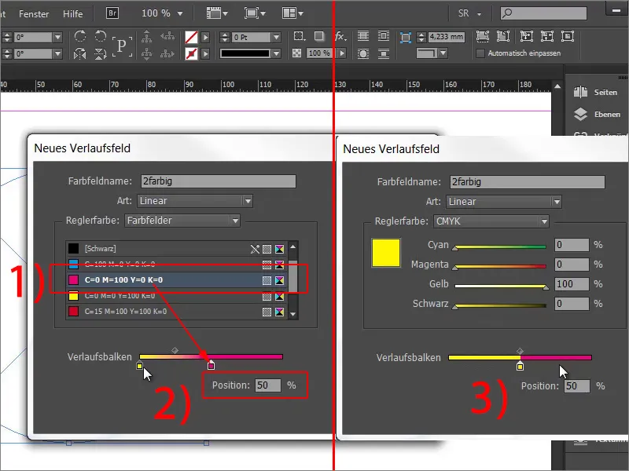Select swatch C=15 M=100 Y=100 K=0

point(176,312)
